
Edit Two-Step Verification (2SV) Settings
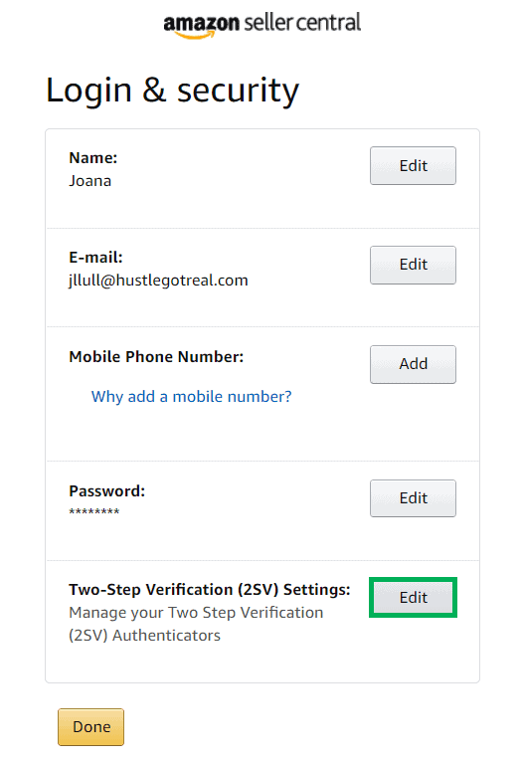tap(413, 597)
